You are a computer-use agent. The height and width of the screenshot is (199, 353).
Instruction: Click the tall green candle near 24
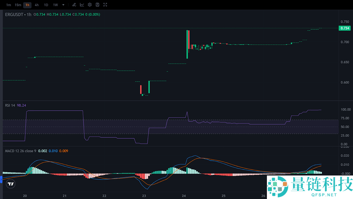click(187, 45)
